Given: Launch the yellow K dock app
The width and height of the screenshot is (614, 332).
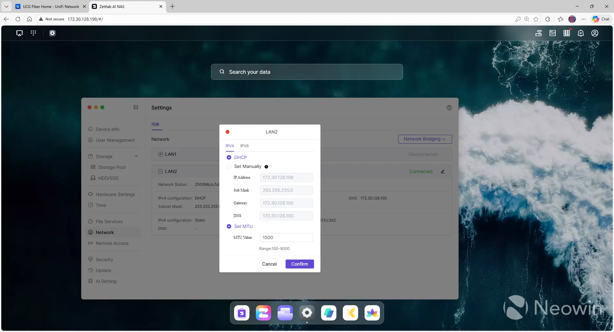Looking at the screenshot, I should tap(350, 313).
